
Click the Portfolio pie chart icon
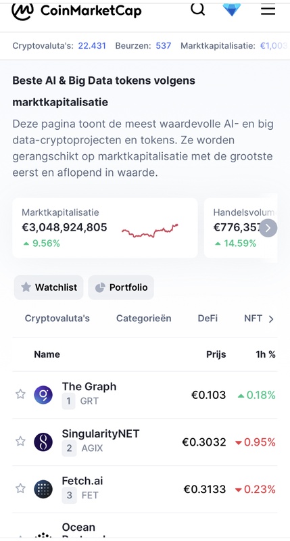[x=100, y=287]
